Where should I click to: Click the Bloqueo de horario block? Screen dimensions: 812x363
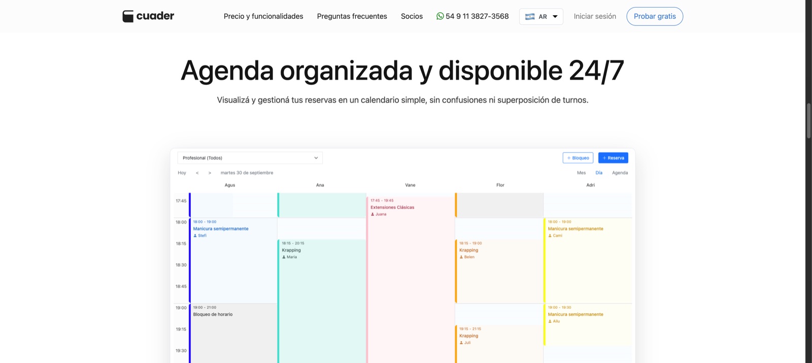pyautogui.click(x=233, y=334)
